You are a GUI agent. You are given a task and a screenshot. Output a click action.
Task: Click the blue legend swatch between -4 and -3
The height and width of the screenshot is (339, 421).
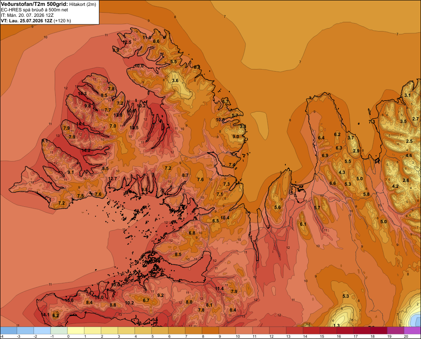click(x=8, y=331)
